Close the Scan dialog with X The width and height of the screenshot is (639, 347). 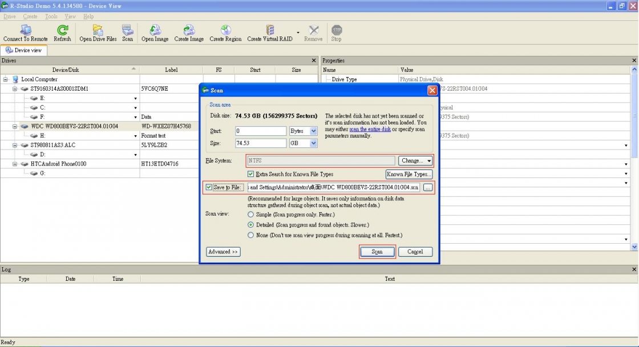pos(432,90)
